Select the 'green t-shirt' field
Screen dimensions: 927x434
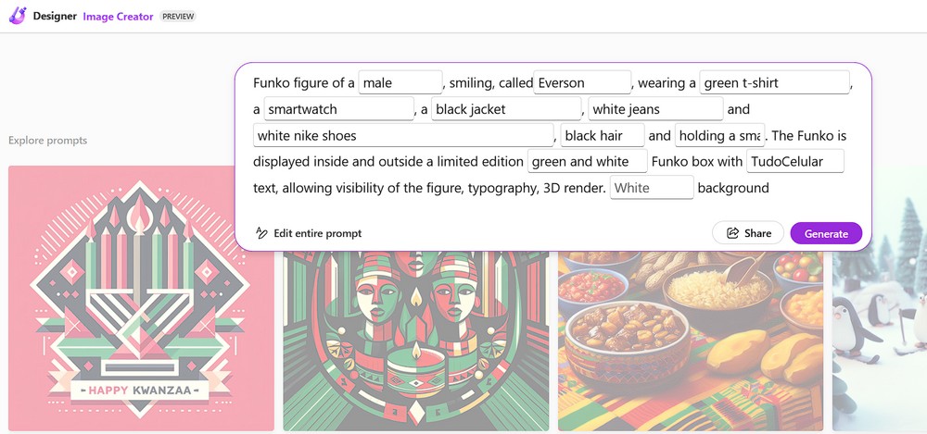tap(774, 83)
